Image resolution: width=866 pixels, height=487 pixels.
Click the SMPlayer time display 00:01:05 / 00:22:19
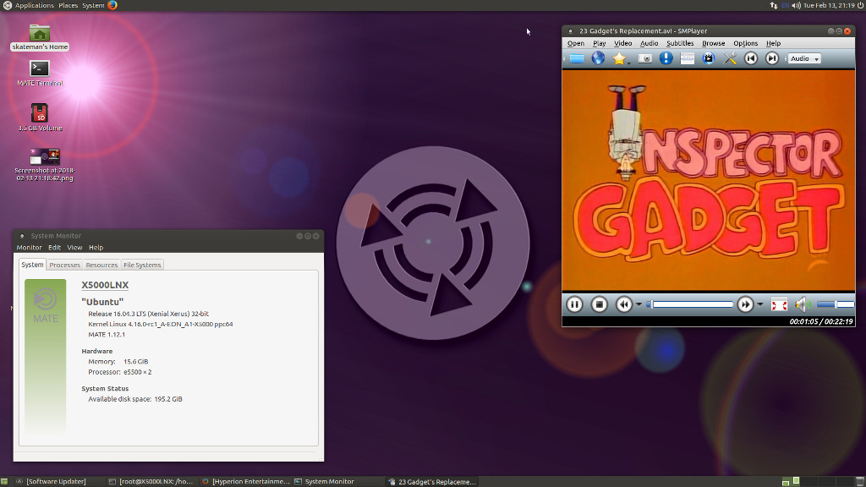(x=820, y=321)
